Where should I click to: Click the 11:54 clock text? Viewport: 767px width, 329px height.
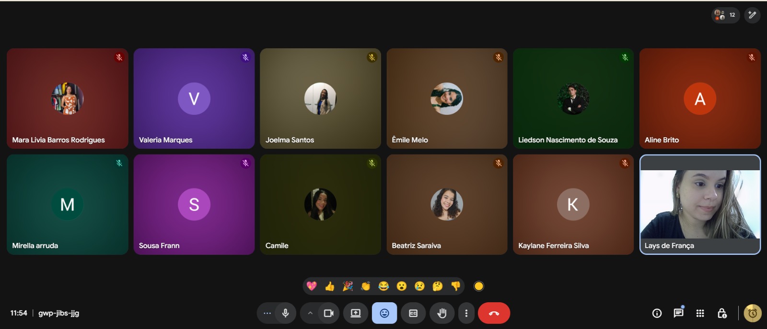pyautogui.click(x=19, y=313)
